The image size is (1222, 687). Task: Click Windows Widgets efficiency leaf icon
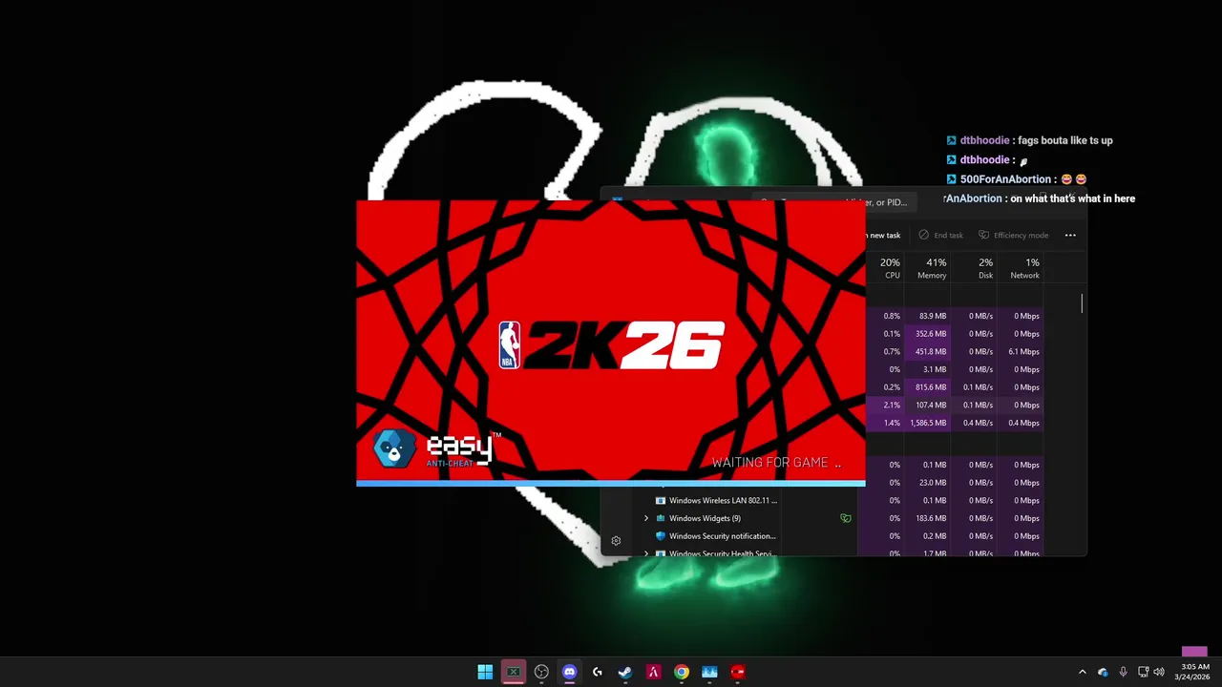845,518
